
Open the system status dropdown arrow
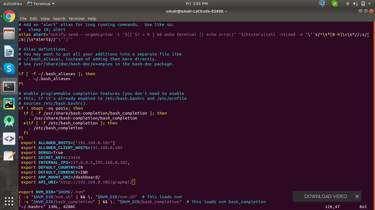[x=370, y=4]
